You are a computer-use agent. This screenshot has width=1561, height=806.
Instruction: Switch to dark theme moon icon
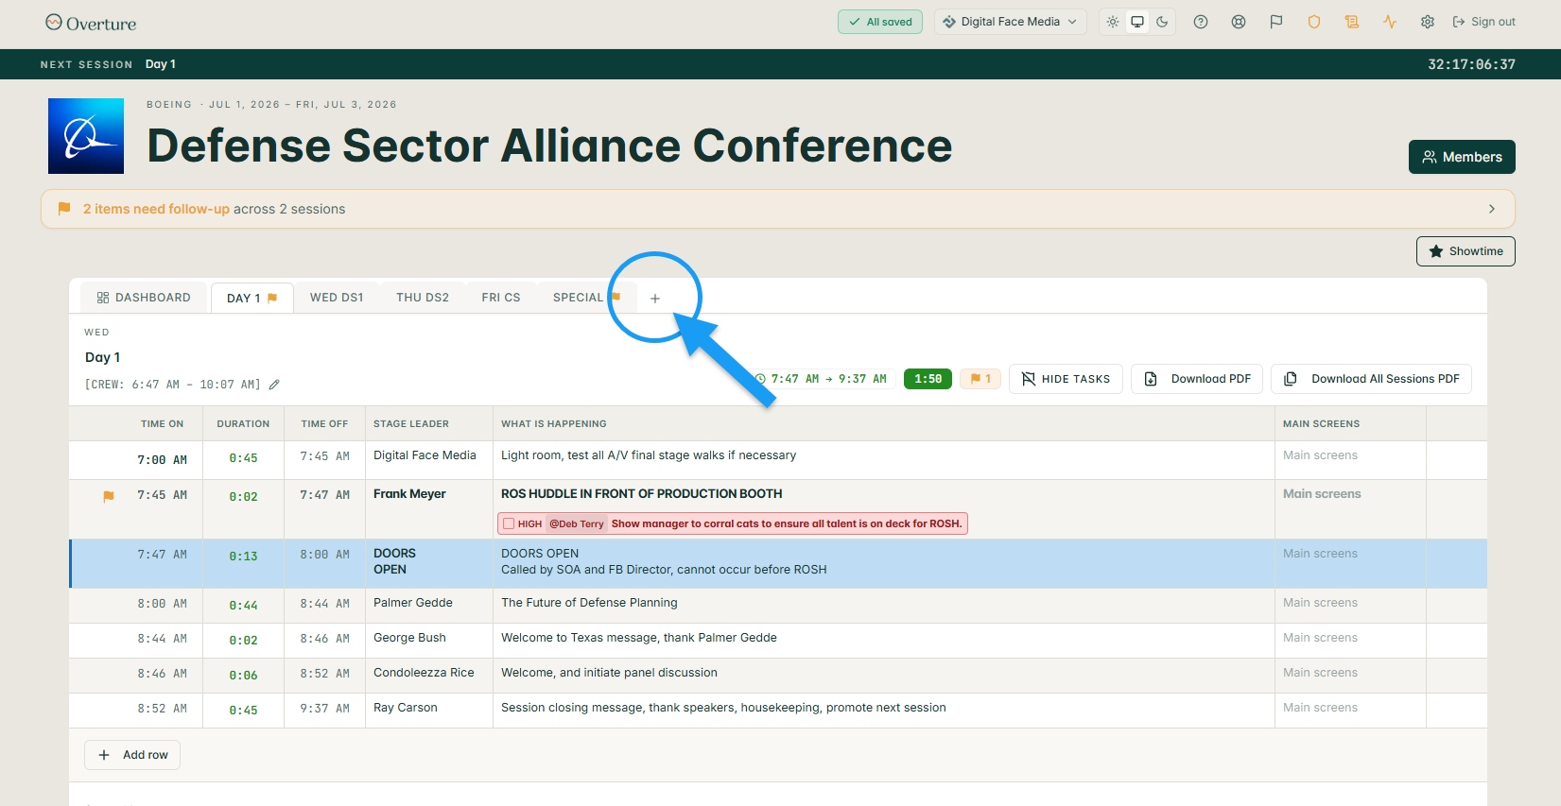tap(1162, 22)
